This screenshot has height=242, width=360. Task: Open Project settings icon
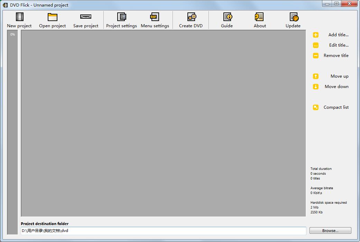(121, 17)
